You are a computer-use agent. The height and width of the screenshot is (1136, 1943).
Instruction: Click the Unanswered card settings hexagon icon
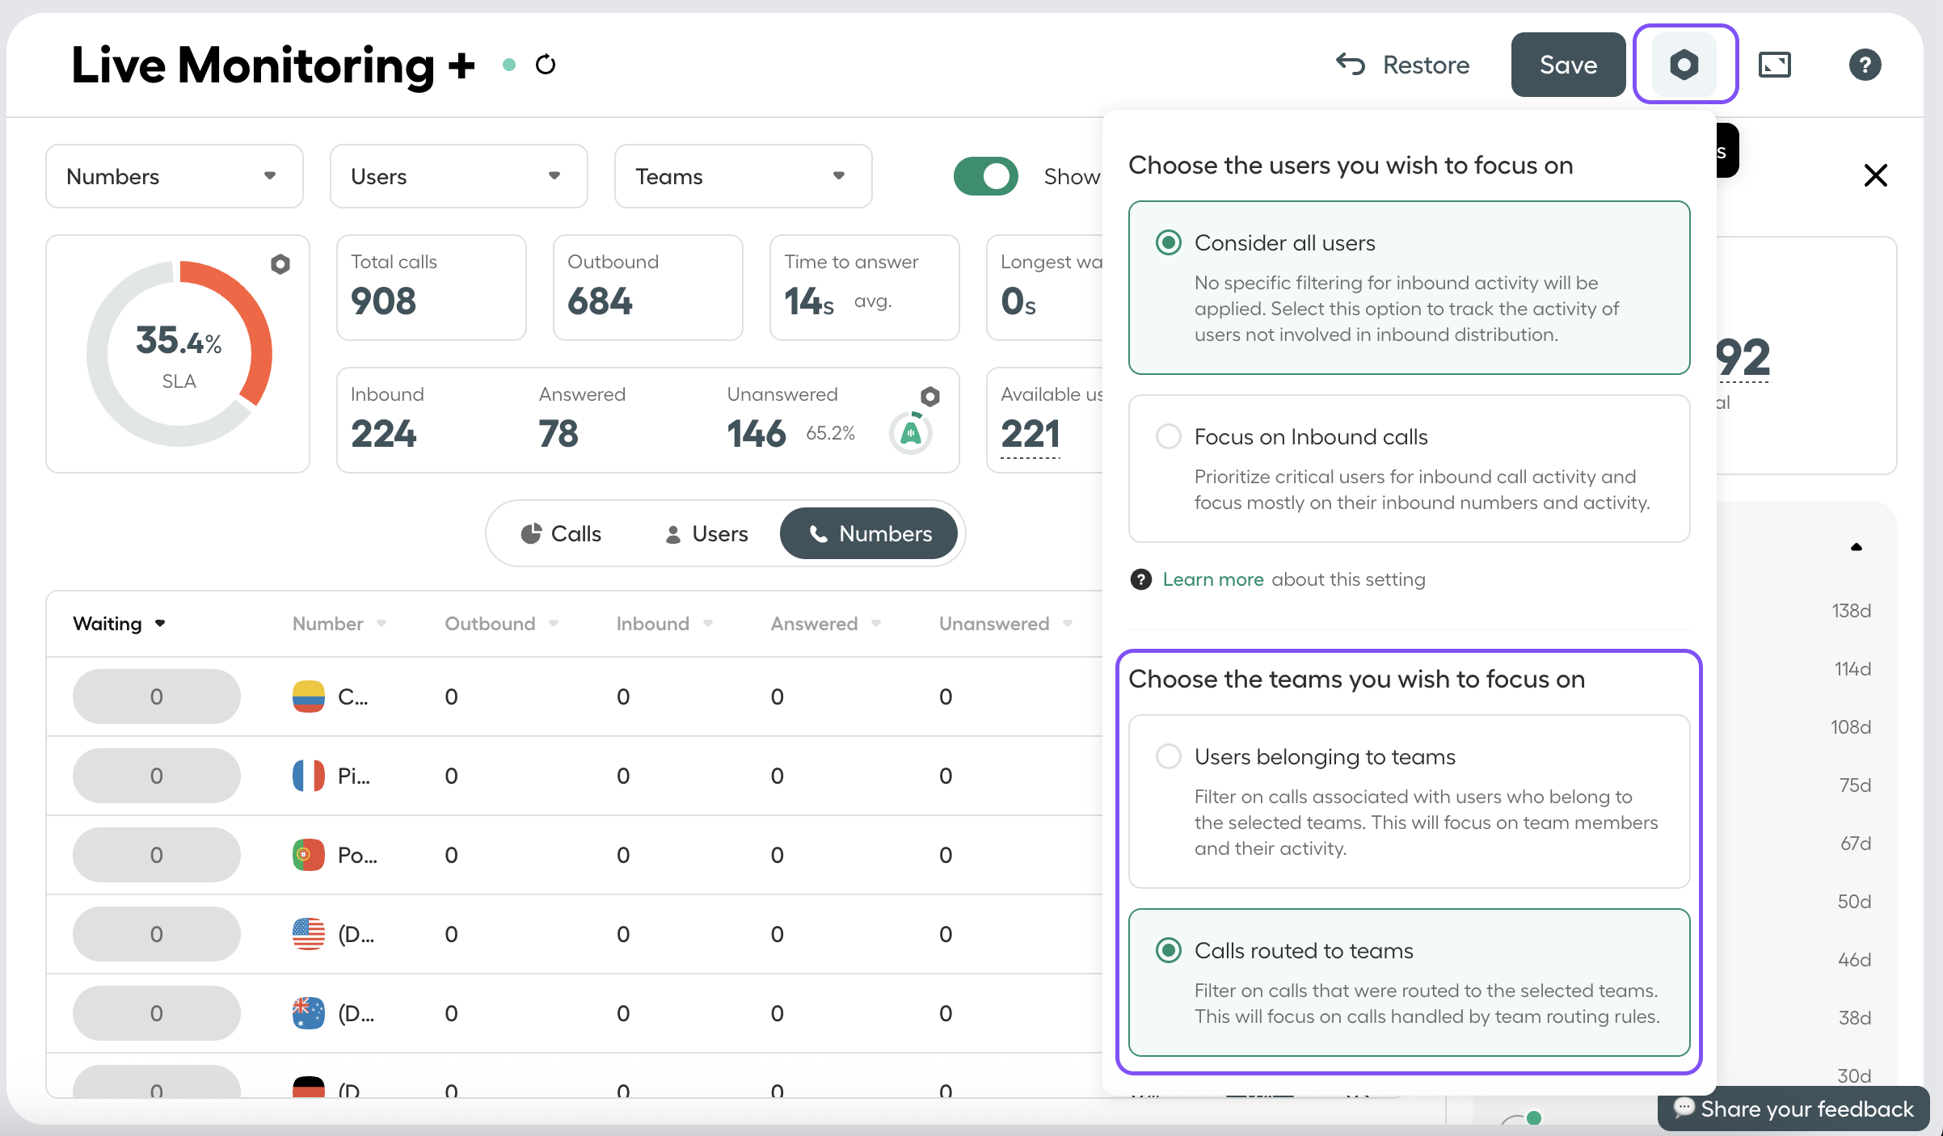pyautogui.click(x=930, y=396)
